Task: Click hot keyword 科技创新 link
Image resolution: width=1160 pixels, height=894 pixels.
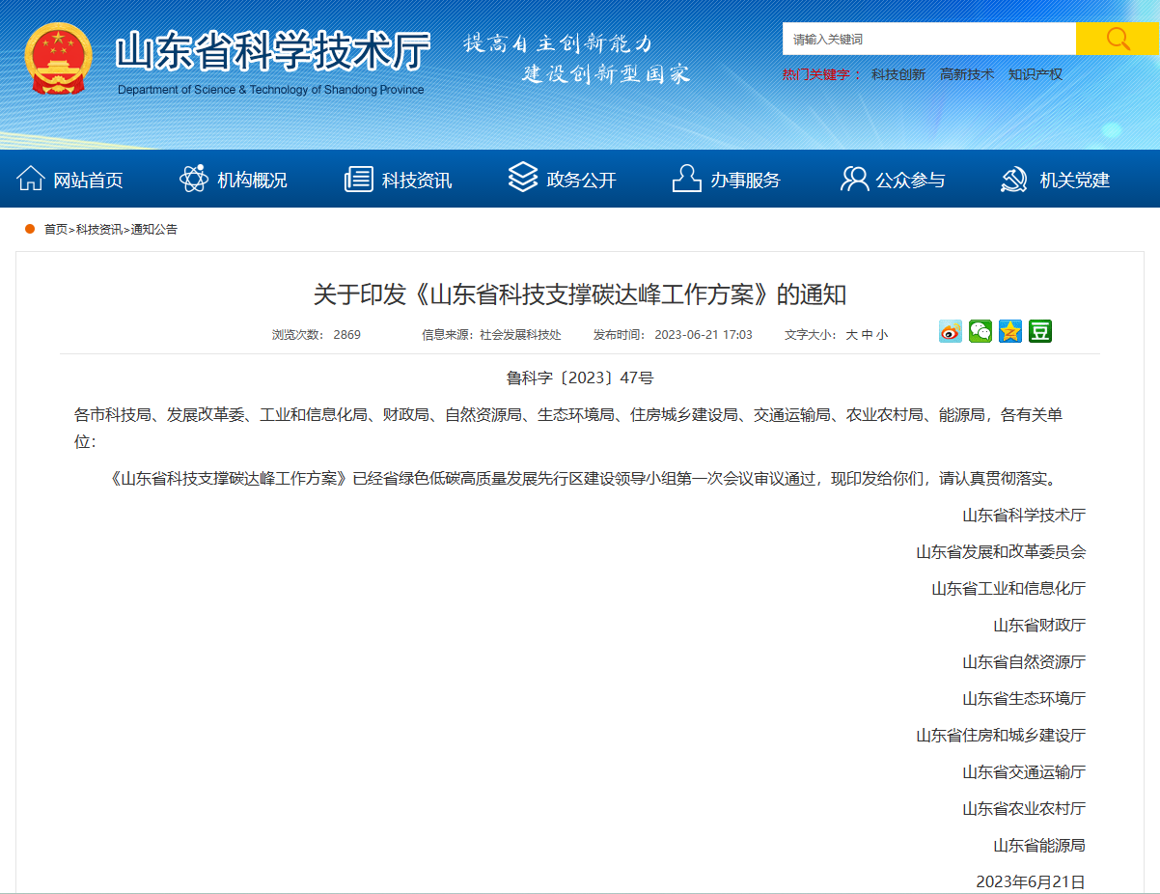Action: coord(898,74)
